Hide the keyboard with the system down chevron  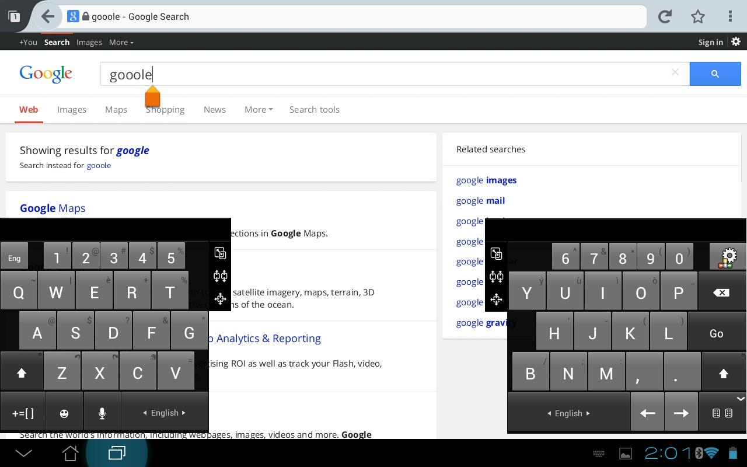click(24, 453)
